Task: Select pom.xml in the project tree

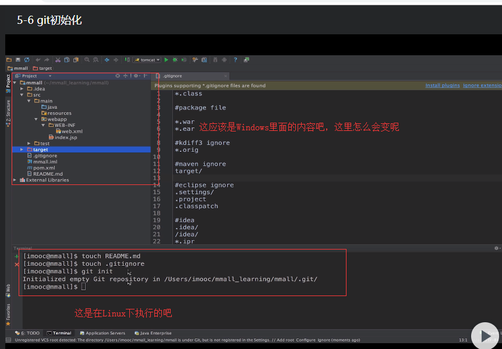Action: pyautogui.click(x=41, y=168)
